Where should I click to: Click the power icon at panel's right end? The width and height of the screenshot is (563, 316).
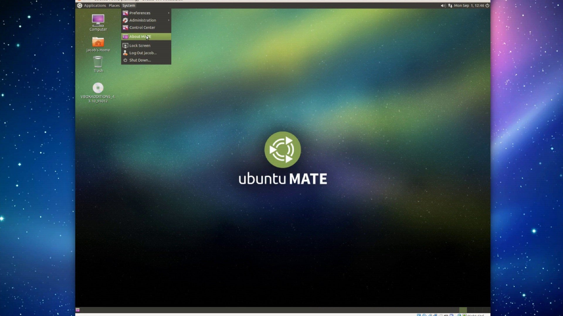tap(487, 6)
